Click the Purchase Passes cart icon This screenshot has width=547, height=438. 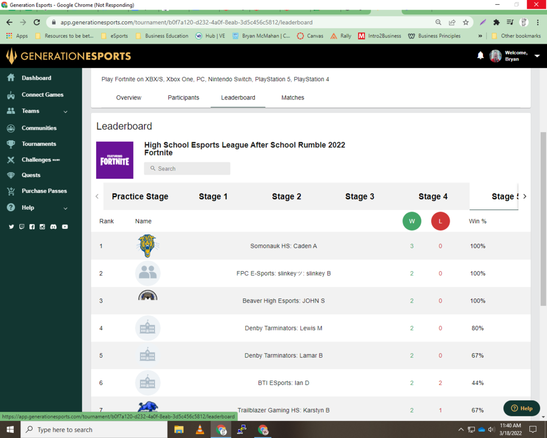(11, 191)
